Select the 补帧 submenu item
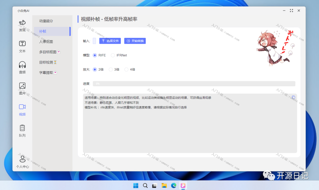This screenshot has height=190, width=319. coord(52,31)
